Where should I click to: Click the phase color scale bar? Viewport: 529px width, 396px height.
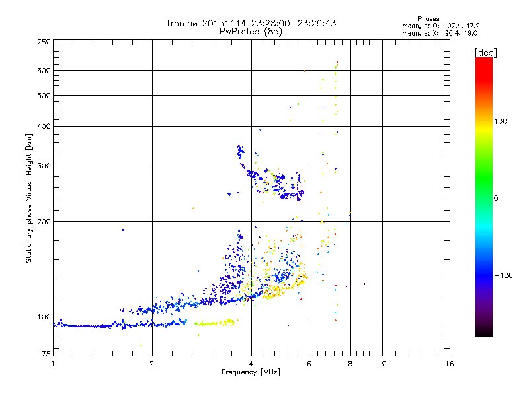tap(484, 197)
